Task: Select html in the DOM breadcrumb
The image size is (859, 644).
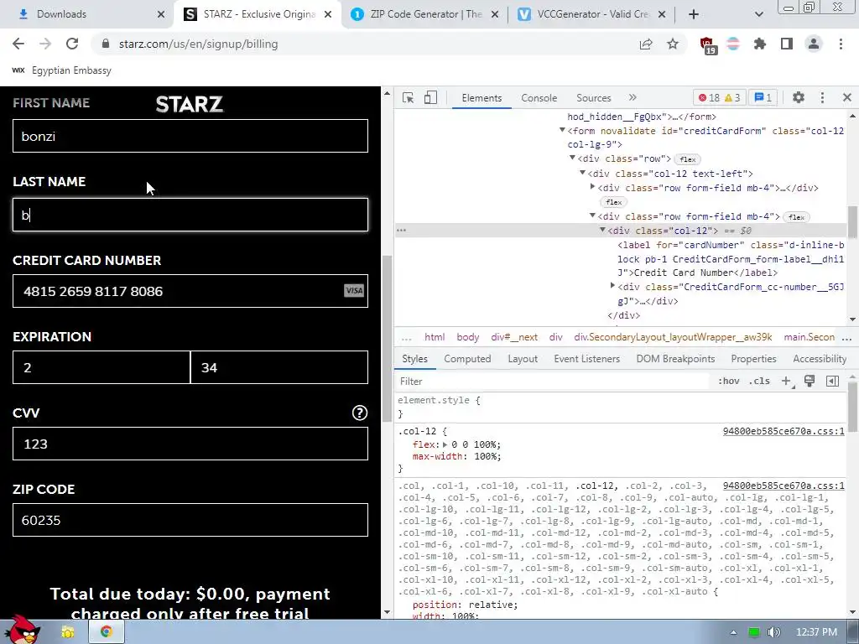Action: point(435,337)
